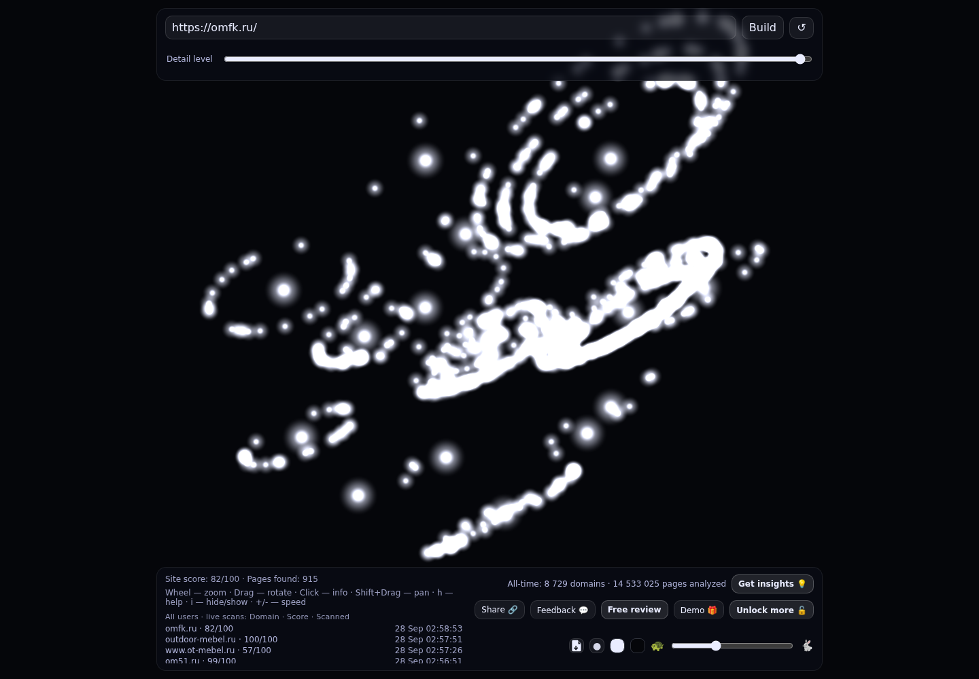This screenshot has height=679, width=979.
Task: Select omfk.ru 82/100 scan row
Action: pyautogui.click(x=313, y=629)
